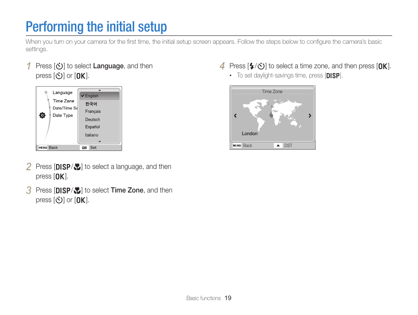
Task: Click the bold Language word in step 1
Action: coord(108,66)
